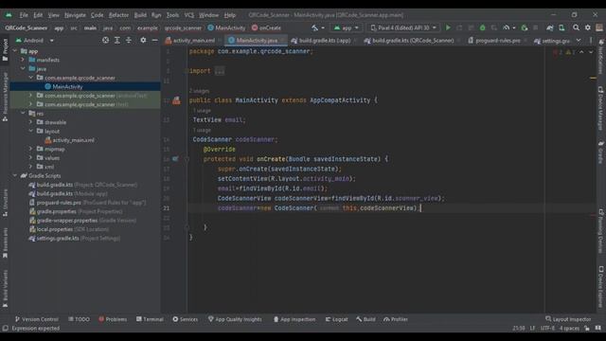Open the Terminal tool window
606x341 pixels.
click(x=150, y=319)
